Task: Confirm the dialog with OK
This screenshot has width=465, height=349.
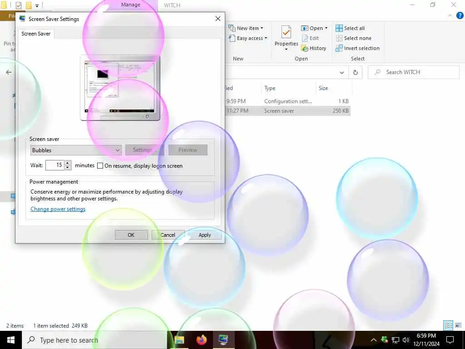Action: 131,235
